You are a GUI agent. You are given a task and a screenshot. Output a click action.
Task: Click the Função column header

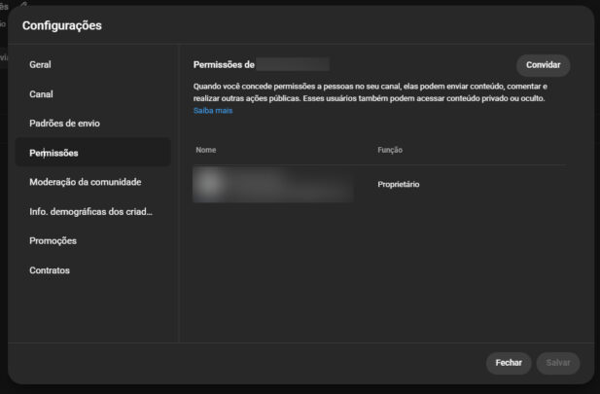click(x=390, y=150)
